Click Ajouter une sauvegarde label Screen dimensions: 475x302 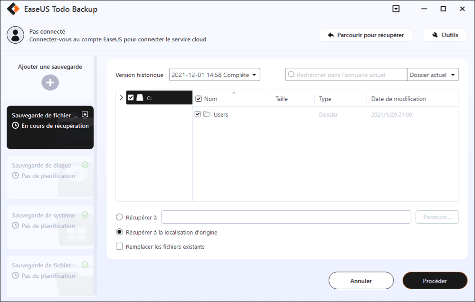coord(50,66)
